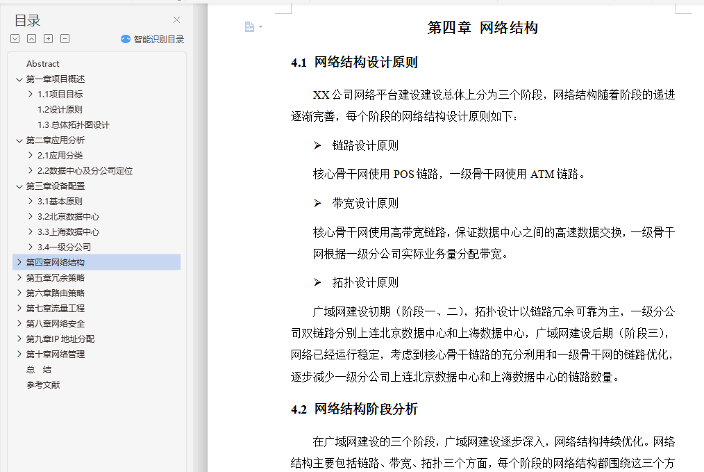Click the document page icon beside chapter title
The height and width of the screenshot is (472, 704).
250,27
